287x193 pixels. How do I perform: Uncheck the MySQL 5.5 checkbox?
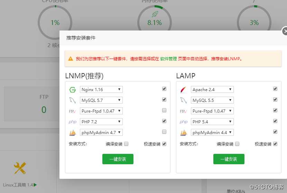pos(275,99)
